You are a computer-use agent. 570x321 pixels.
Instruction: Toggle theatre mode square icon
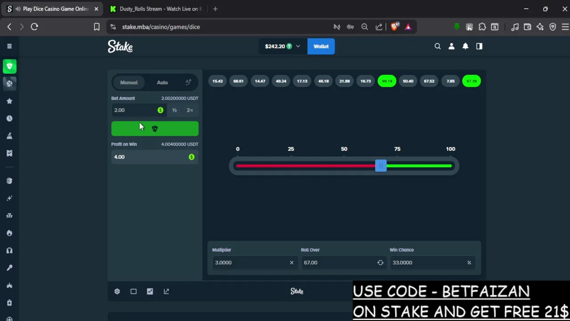134,291
